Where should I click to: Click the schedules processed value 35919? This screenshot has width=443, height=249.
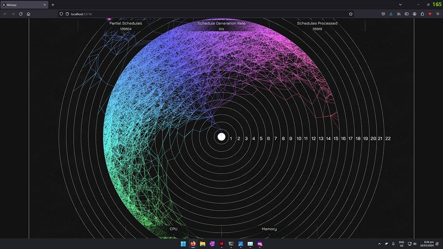[317, 29]
